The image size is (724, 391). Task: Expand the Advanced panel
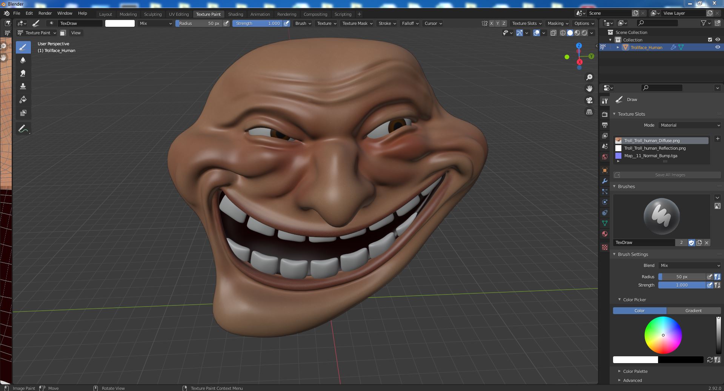click(632, 380)
